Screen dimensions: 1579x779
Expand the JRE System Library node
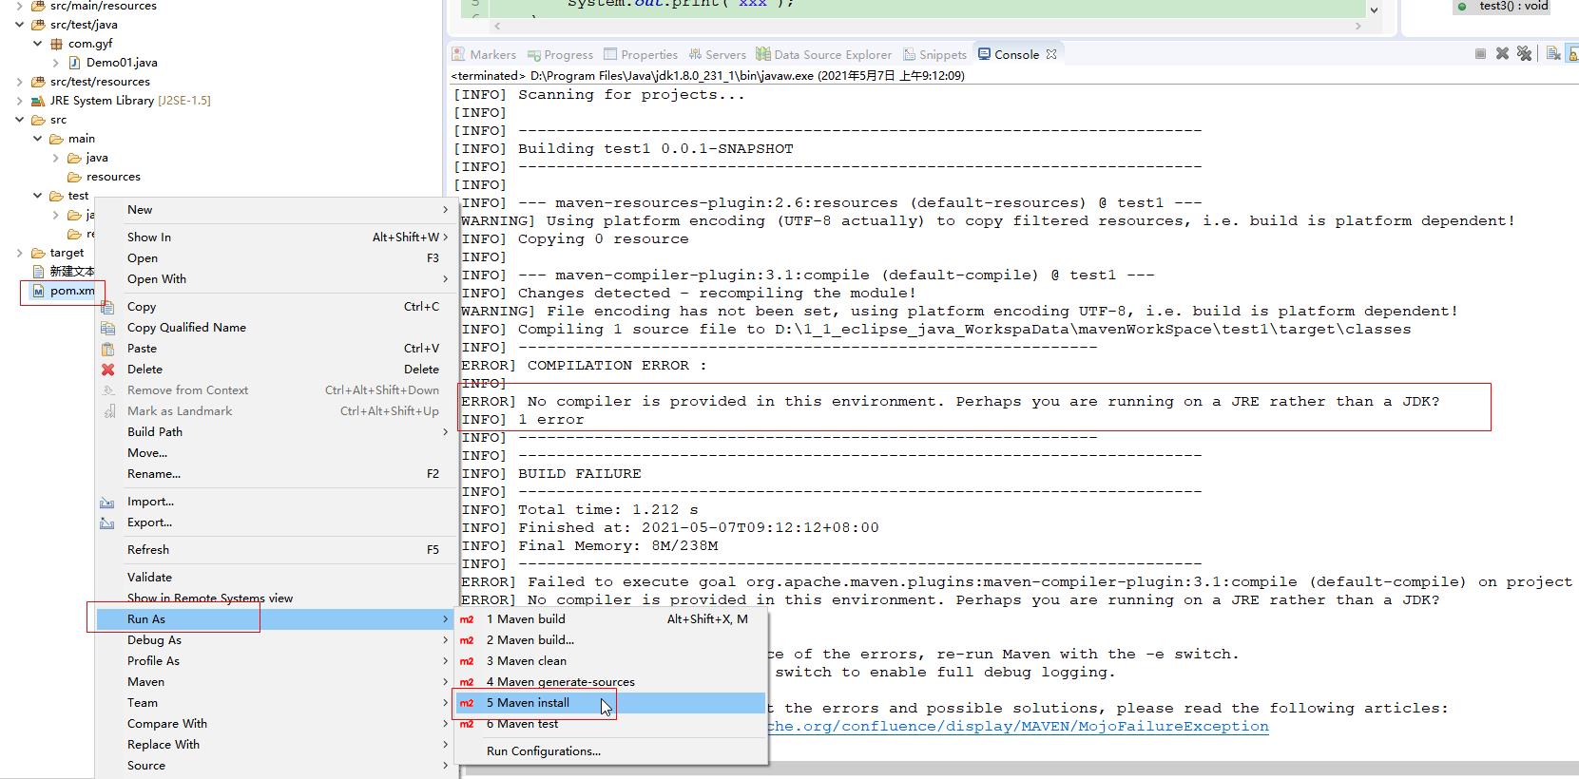pyautogui.click(x=20, y=101)
